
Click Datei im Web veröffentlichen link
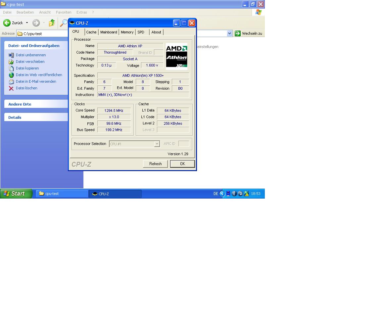tap(39, 75)
